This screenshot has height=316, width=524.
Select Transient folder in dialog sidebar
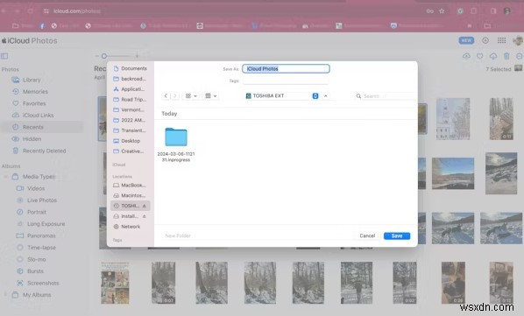(x=131, y=130)
